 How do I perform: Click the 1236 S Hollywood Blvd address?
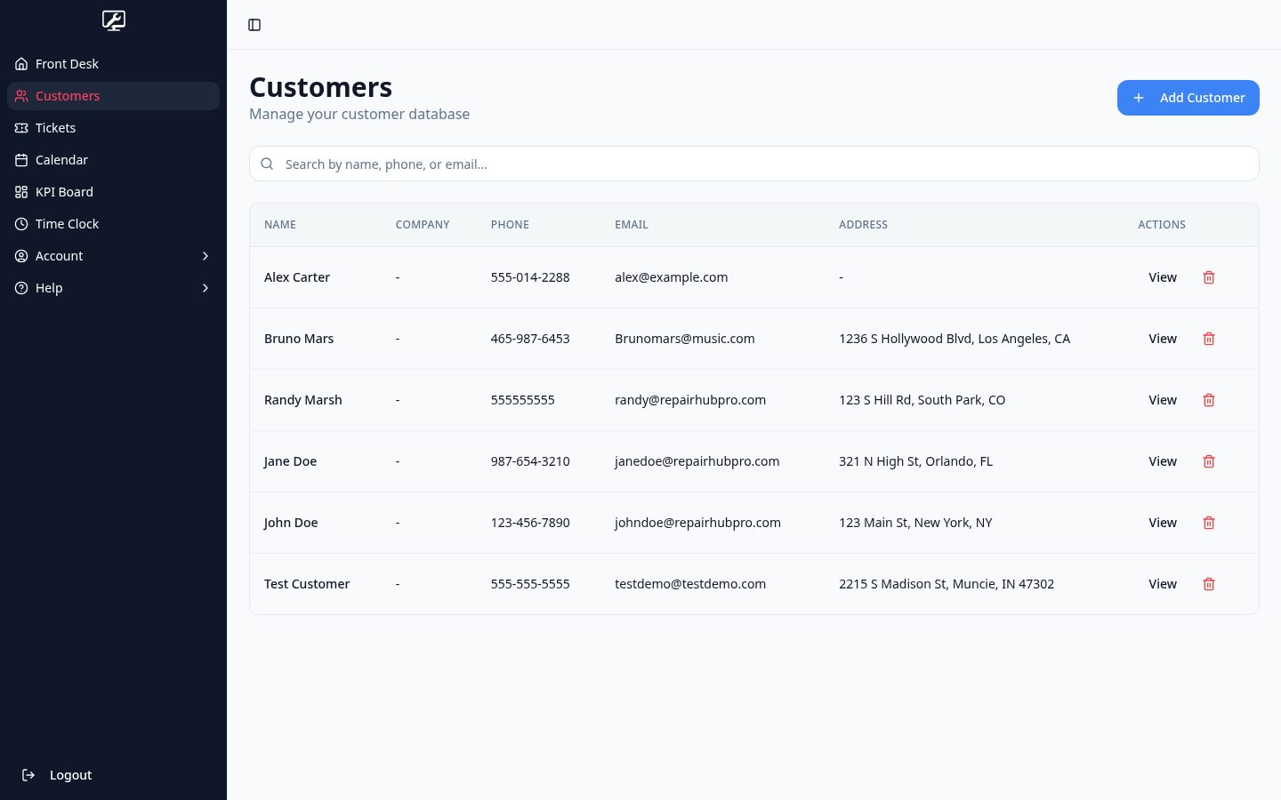click(x=955, y=339)
